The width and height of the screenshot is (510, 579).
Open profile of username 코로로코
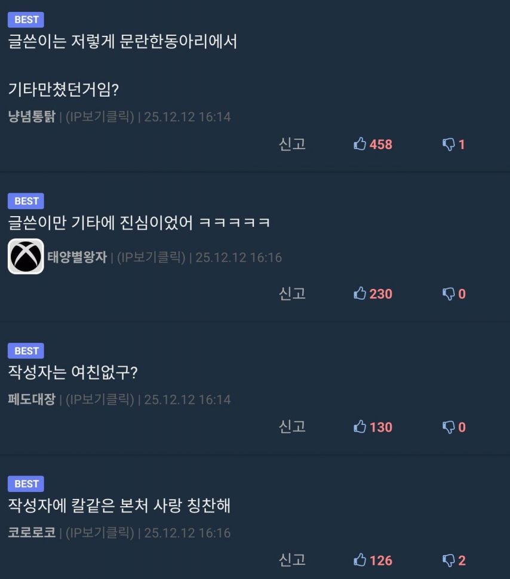click(32, 532)
